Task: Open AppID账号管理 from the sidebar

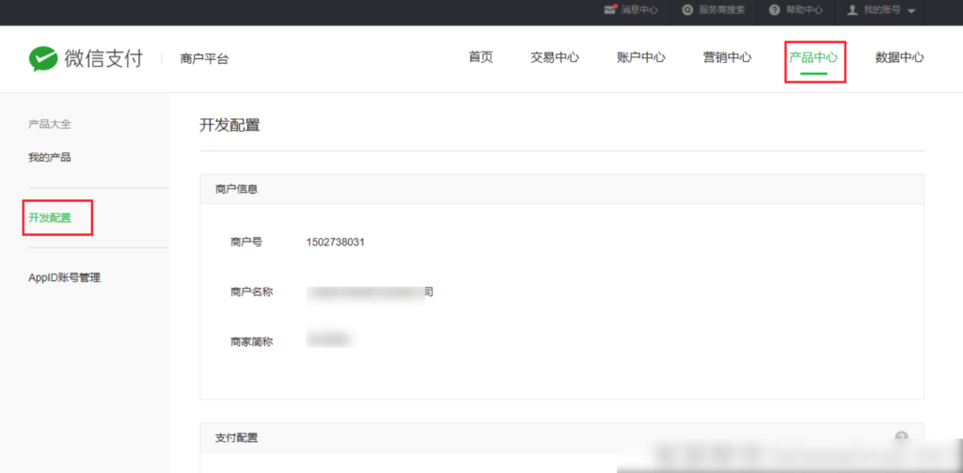Action: (64, 277)
